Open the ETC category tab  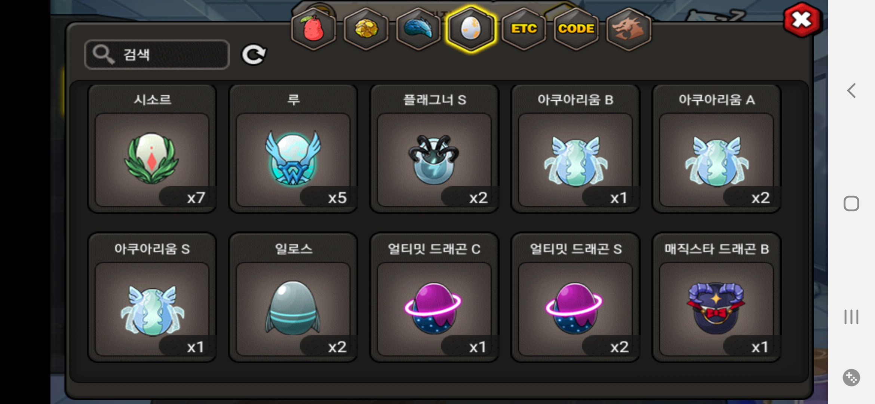tap(524, 29)
